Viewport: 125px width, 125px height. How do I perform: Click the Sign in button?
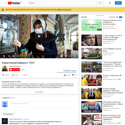(x=118, y=3)
